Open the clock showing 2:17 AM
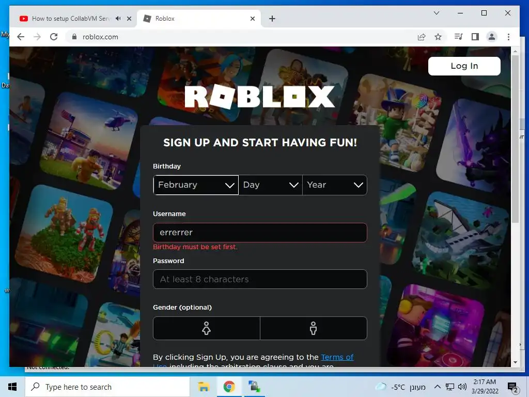529x397 pixels. click(x=485, y=387)
